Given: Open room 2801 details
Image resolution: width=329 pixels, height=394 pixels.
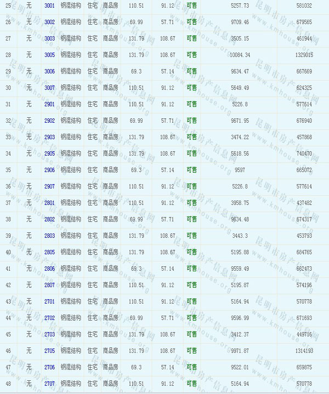Looking at the screenshot, I should 49,203.
